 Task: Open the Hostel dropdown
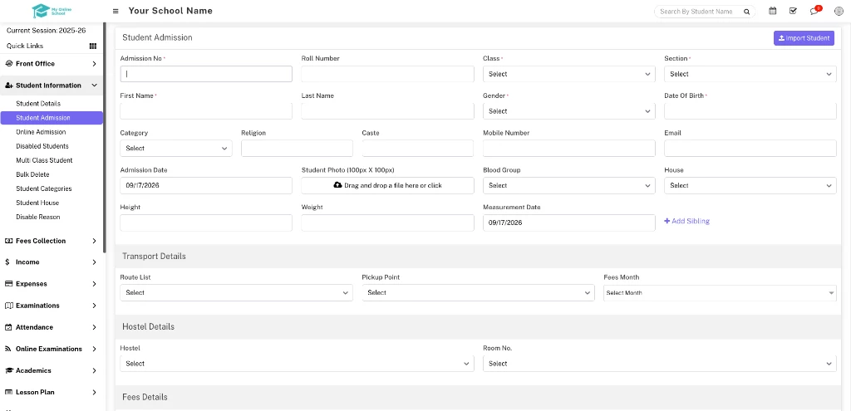(297, 364)
